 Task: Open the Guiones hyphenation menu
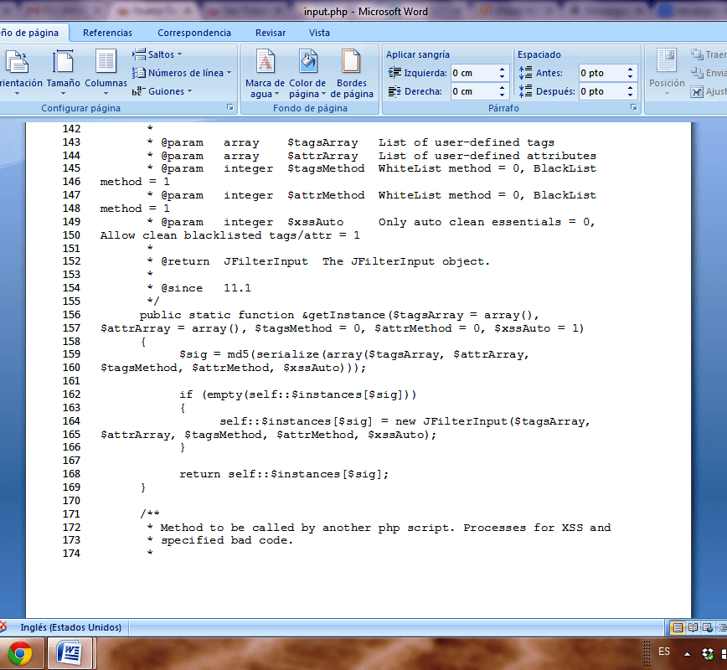click(162, 91)
